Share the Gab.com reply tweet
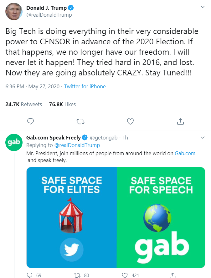This screenshot has height=278, width=211. pyautogui.click(x=172, y=275)
